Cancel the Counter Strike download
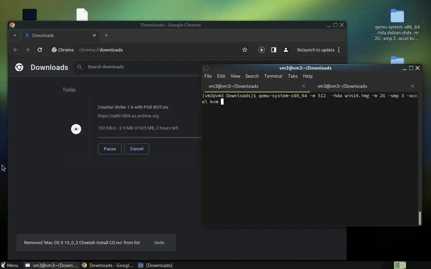This screenshot has width=431, height=269. [137, 149]
